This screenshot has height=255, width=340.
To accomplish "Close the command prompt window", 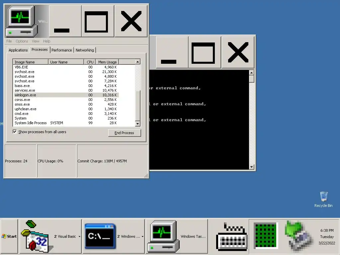I will point(238,52).
